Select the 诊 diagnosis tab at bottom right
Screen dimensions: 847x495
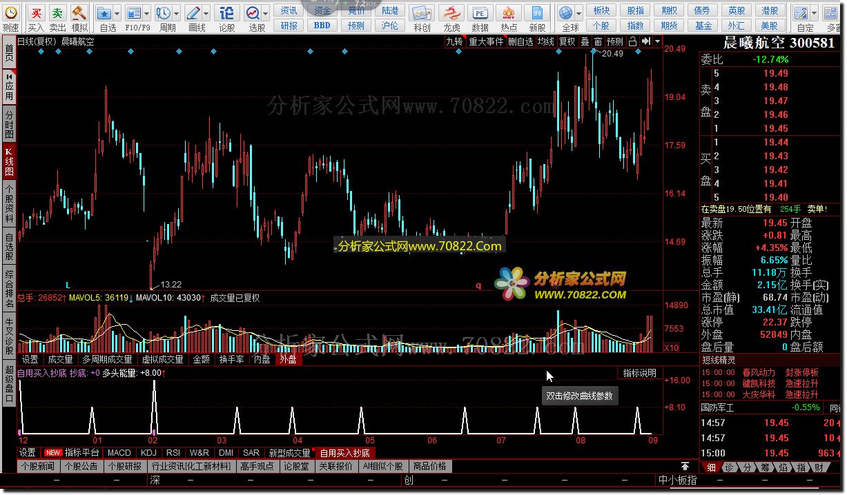click(x=729, y=467)
